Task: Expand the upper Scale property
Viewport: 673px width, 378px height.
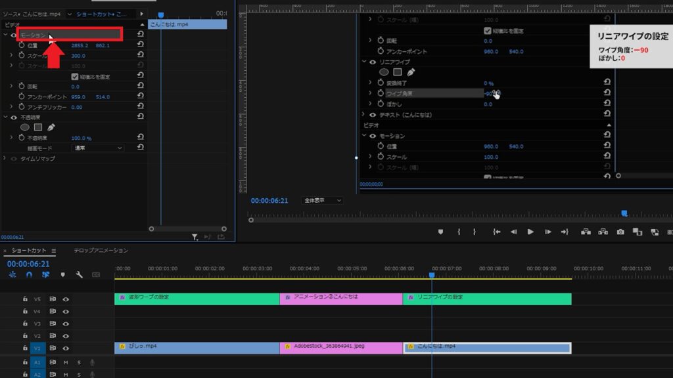Action: point(12,55)
